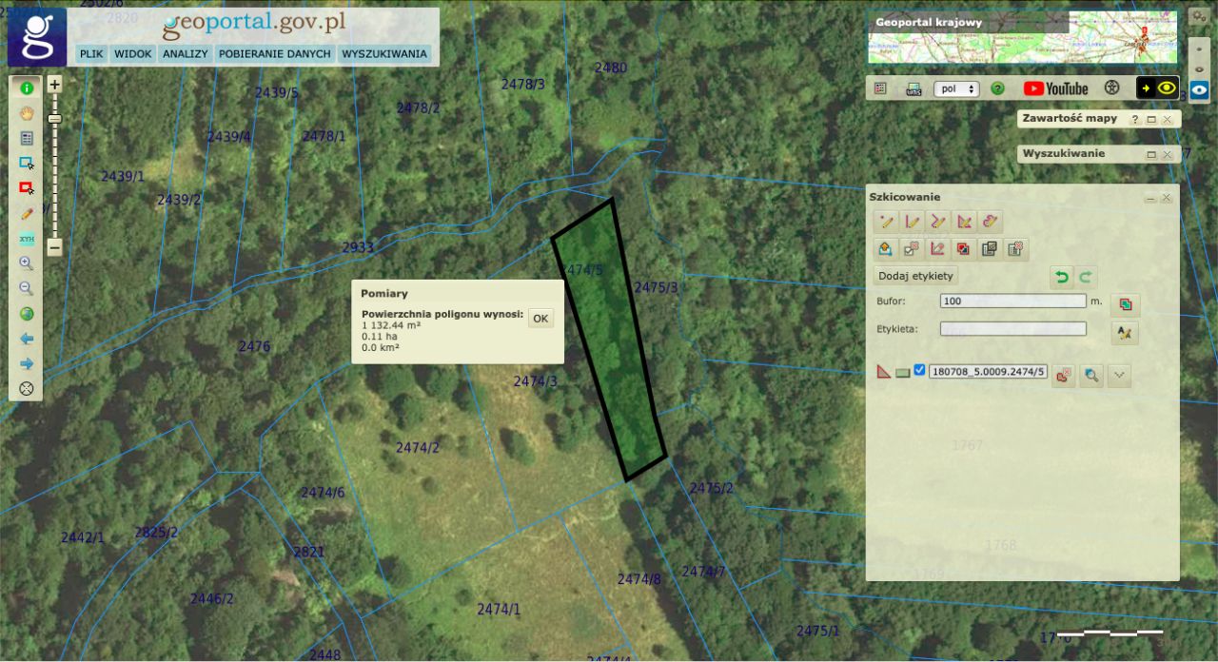The image size is (1218, 662).
Task: Expand the sketch row options chevron
Action: [x=1120, y=376]
